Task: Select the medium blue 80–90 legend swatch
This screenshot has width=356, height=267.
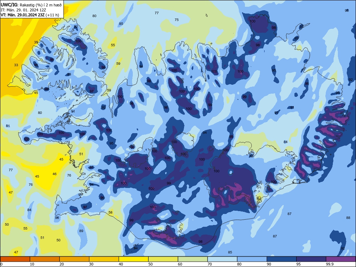Action: (252, 259)
